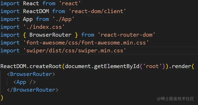The height and width of the screenshot is (105, 198).
Task: Click the './App' path string
Action: point(63,19)
